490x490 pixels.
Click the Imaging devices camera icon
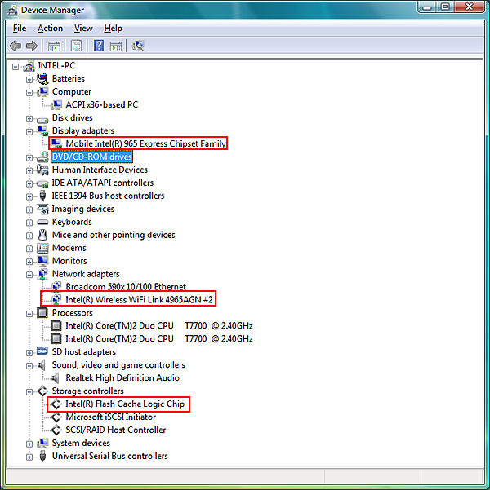(42, 209)
